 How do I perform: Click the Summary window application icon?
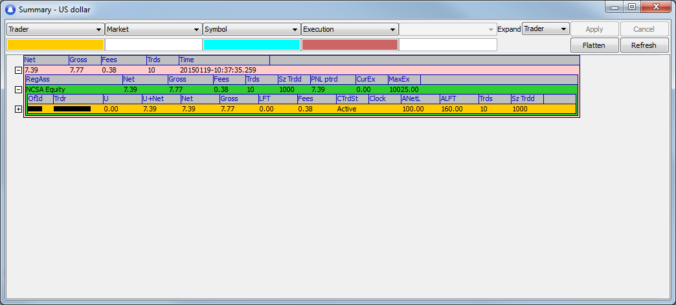pos(10,8)
